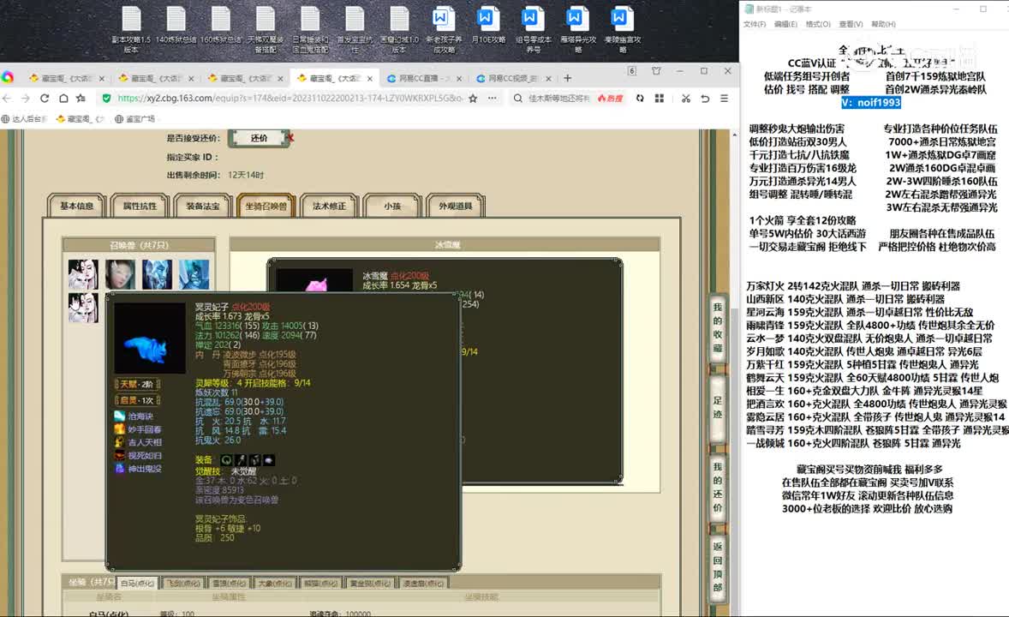Viewport: 1009px width, 617px height.
Task: Select the fourth summon thumbnail in 召唤兽 list
Action: coord(194,274)
